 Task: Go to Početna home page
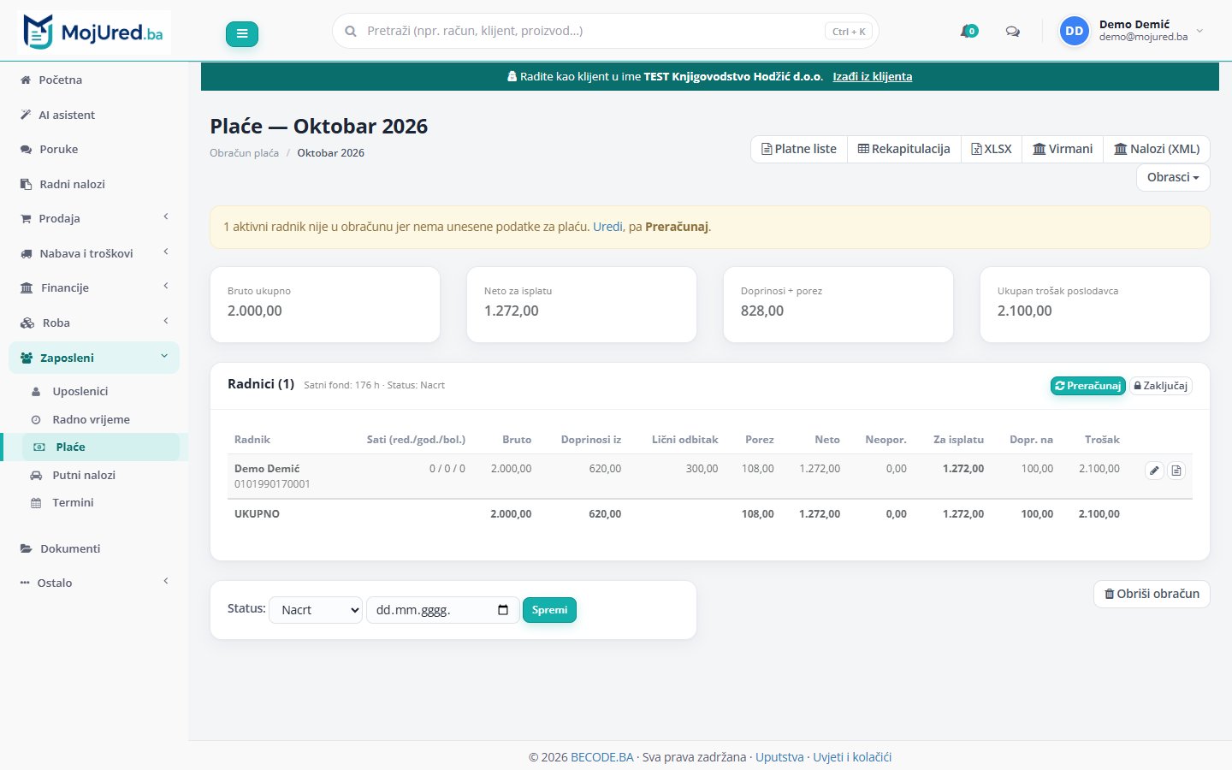tap(94, 80)
